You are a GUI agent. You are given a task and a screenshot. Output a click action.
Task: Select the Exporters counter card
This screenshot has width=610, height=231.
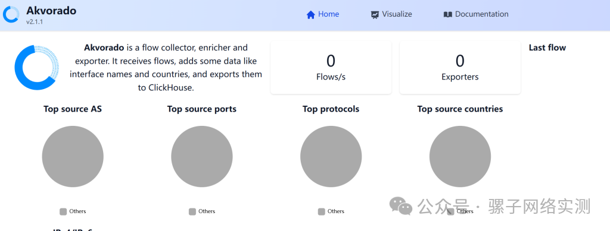point(460,68)
